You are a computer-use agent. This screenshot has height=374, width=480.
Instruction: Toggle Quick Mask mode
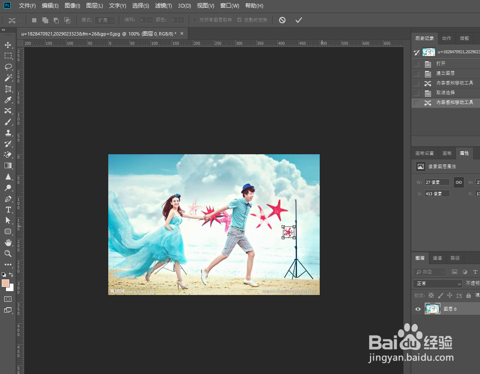point(8,299)
